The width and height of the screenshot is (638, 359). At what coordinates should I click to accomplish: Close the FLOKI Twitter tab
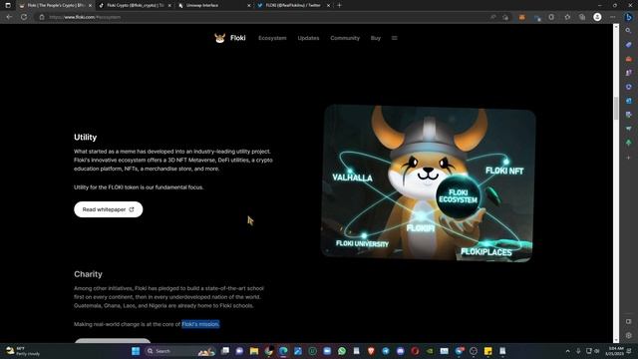point(328,5)
